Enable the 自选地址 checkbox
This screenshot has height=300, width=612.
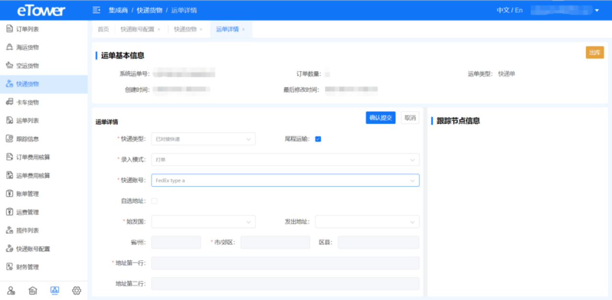tap(154, 201)
